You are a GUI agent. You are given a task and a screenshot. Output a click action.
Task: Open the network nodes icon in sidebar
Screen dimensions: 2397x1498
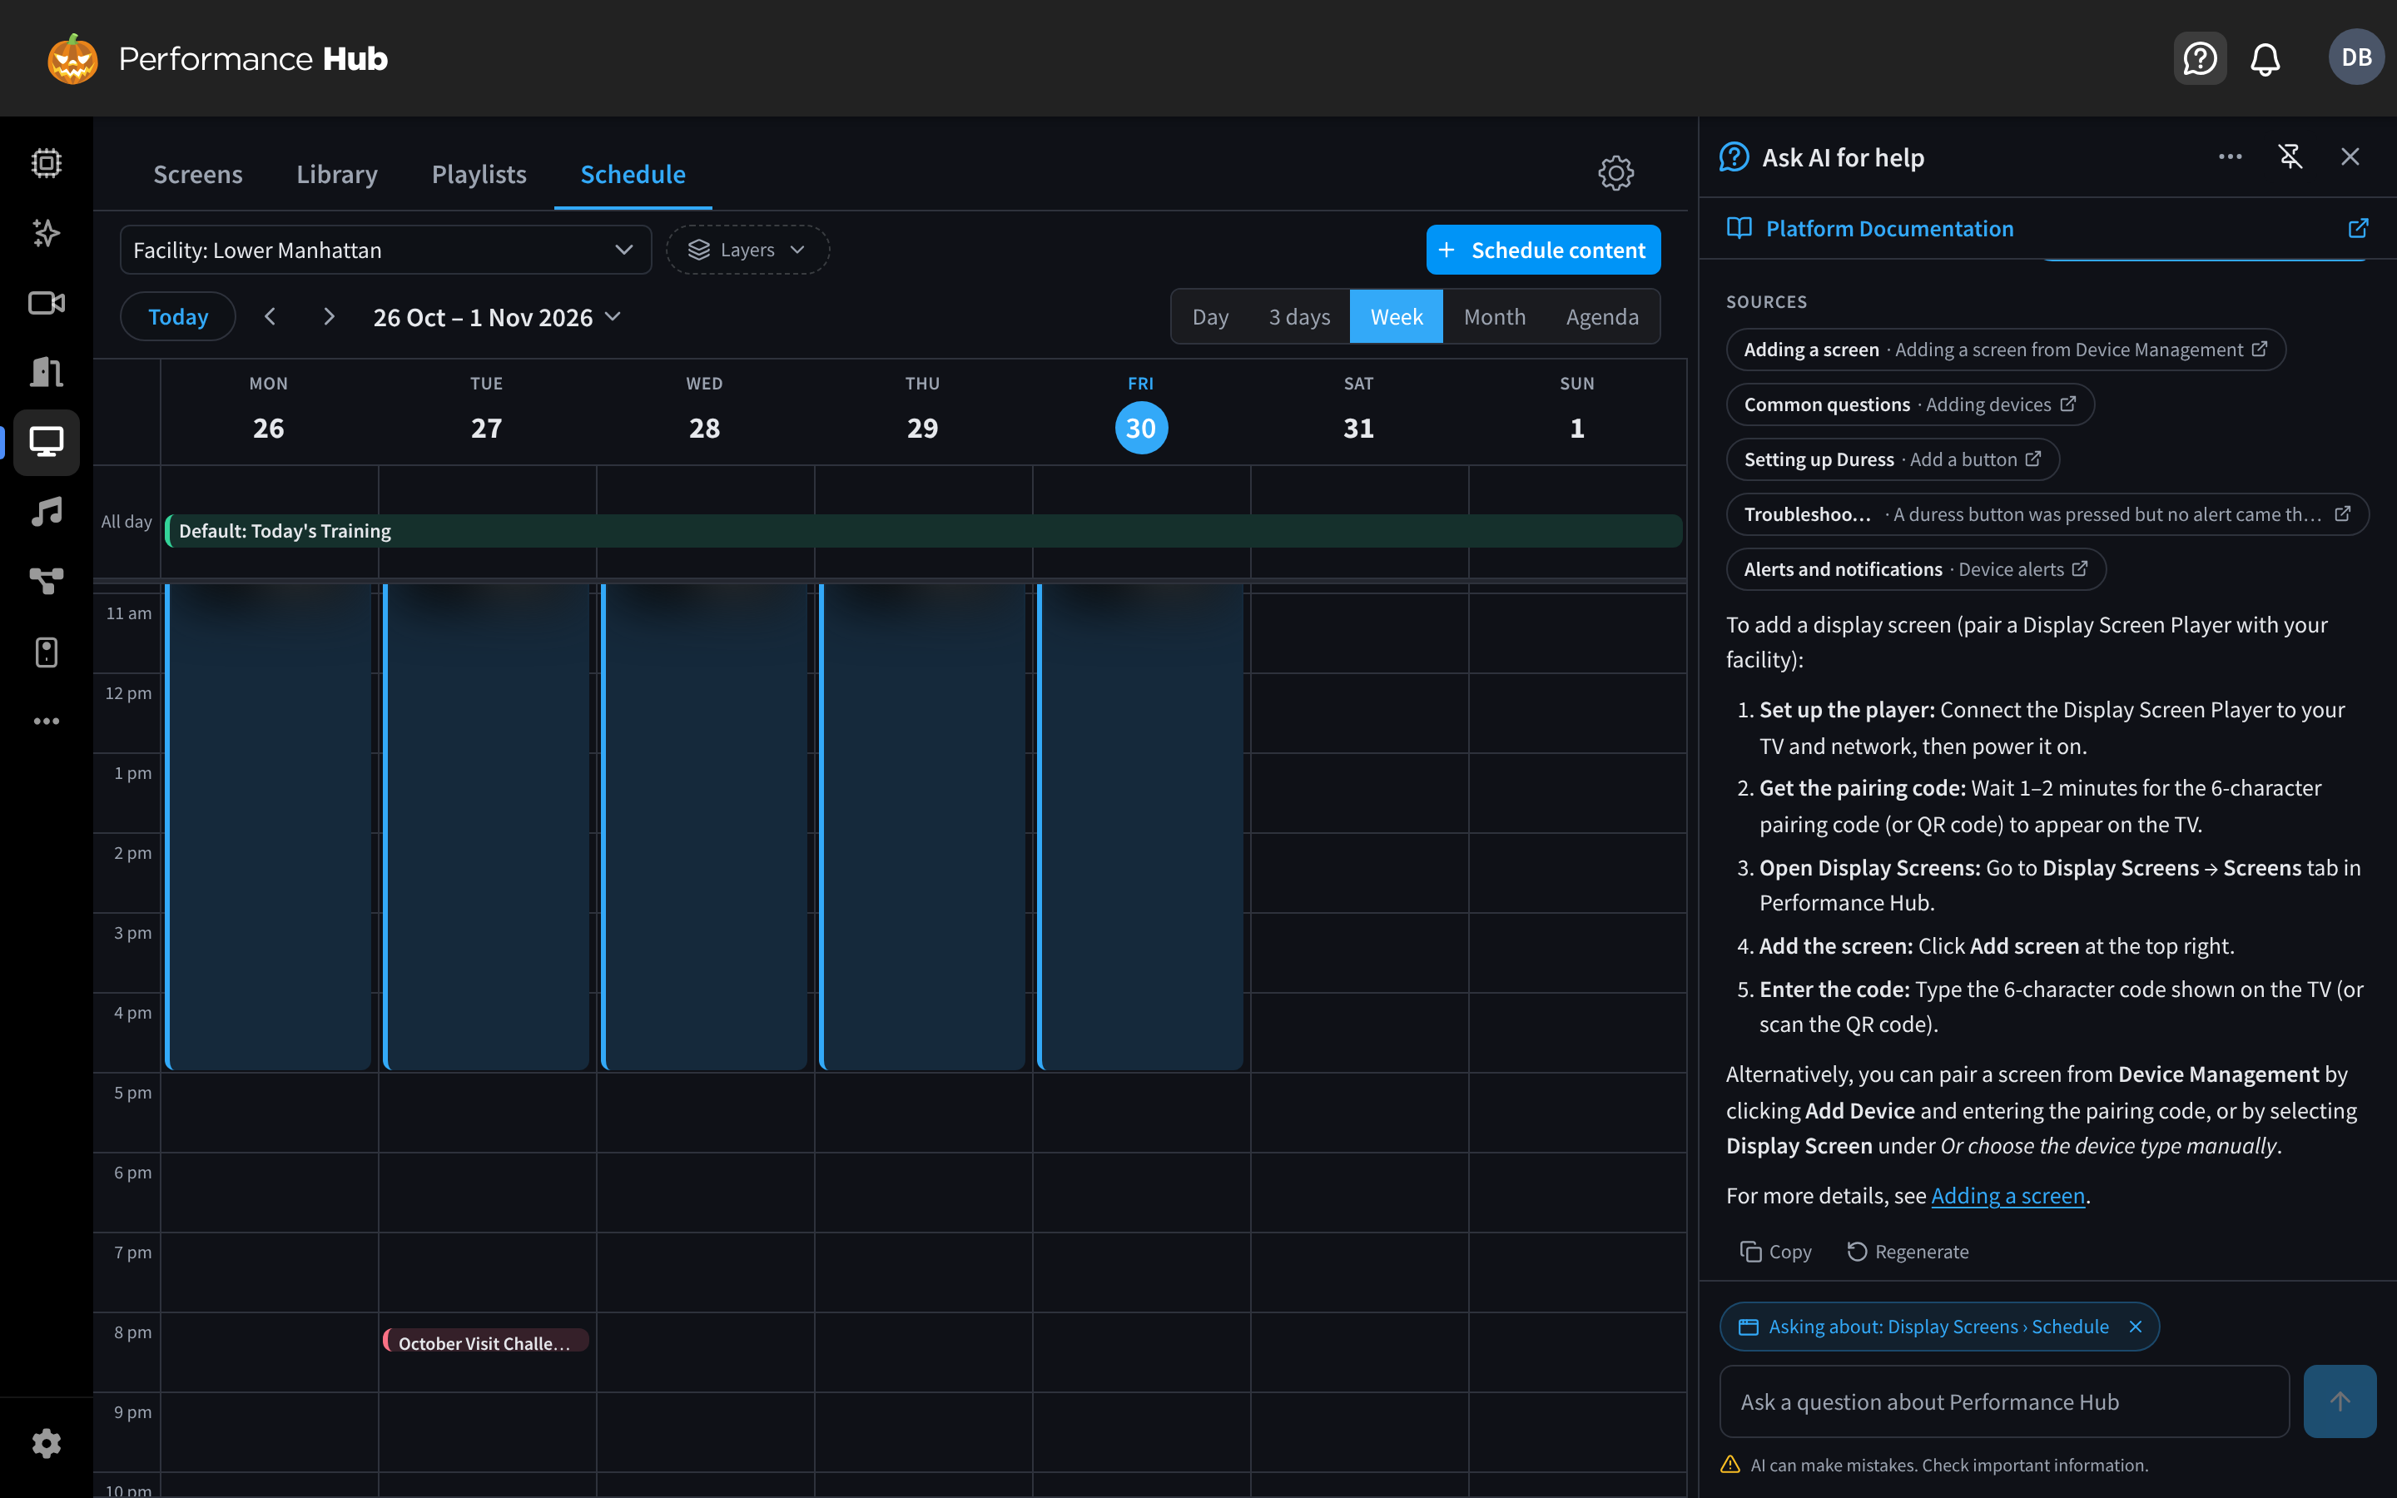(46, 582)
